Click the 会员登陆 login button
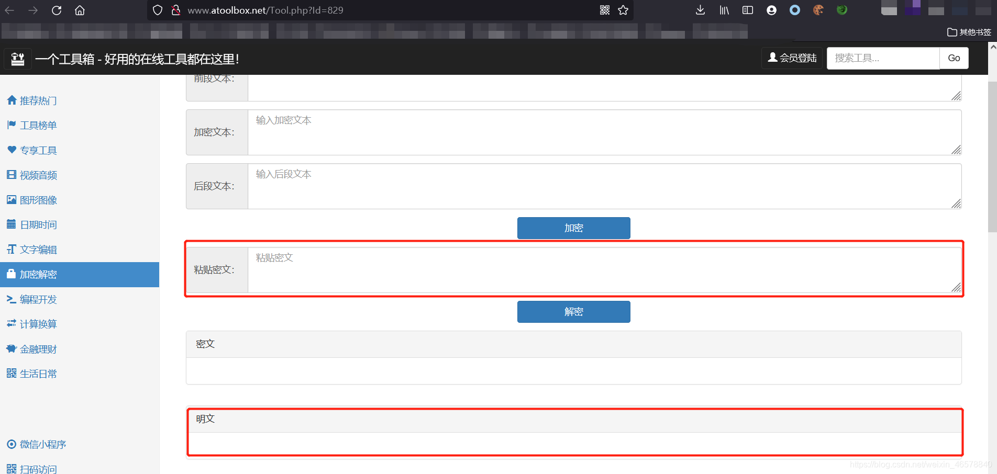997x474 pixels. 792,58
